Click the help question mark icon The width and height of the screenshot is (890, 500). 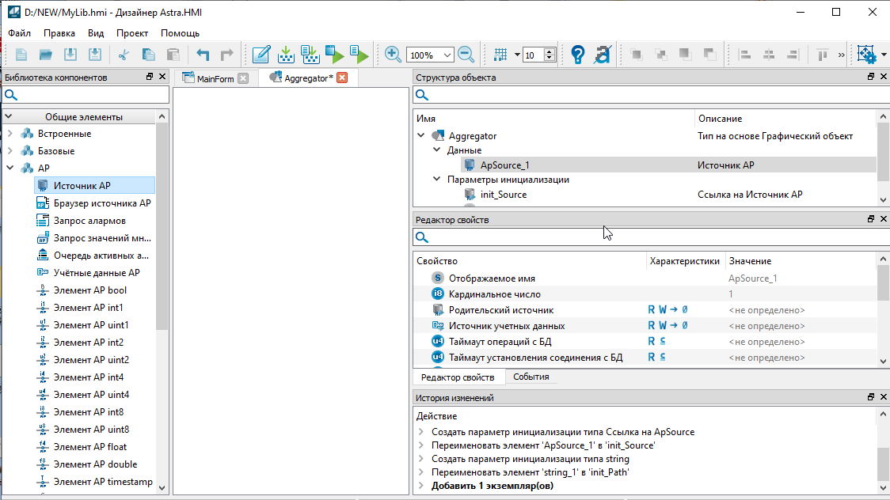(578, 55)
